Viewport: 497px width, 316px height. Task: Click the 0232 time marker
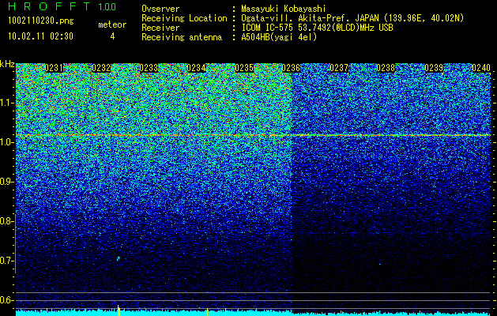101,68
